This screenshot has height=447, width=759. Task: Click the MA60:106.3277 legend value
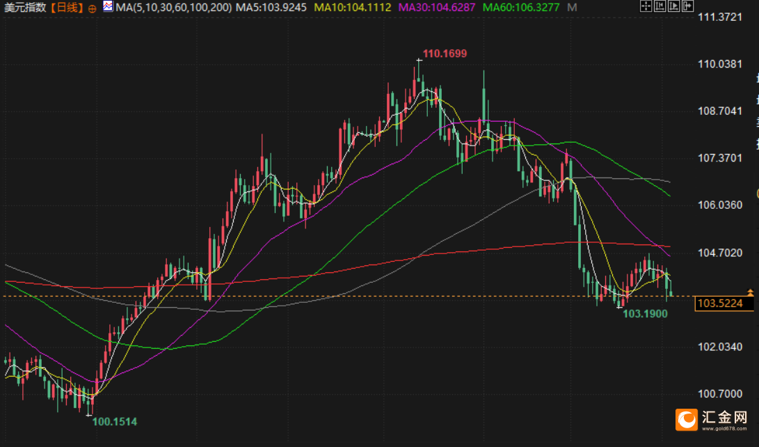[x=521, y=7]
